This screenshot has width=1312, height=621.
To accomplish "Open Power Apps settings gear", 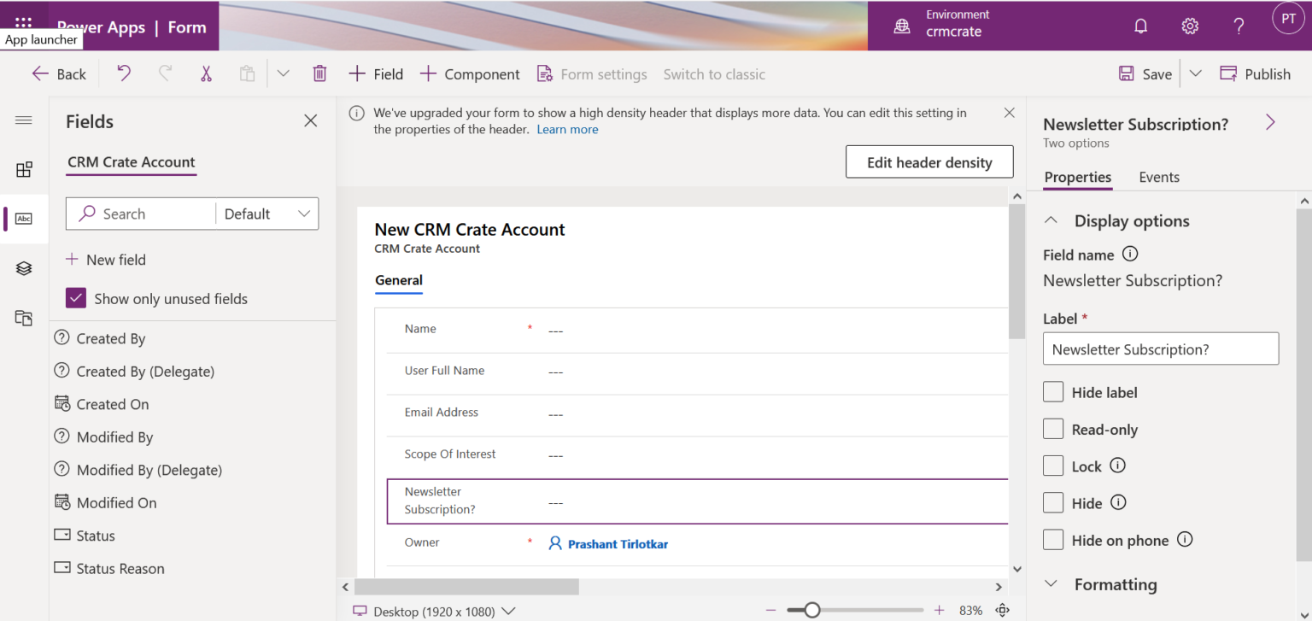I will pos(1190,26).
